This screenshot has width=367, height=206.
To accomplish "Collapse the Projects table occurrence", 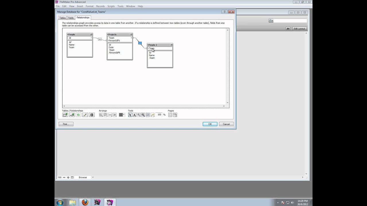I will coord(131,34).
